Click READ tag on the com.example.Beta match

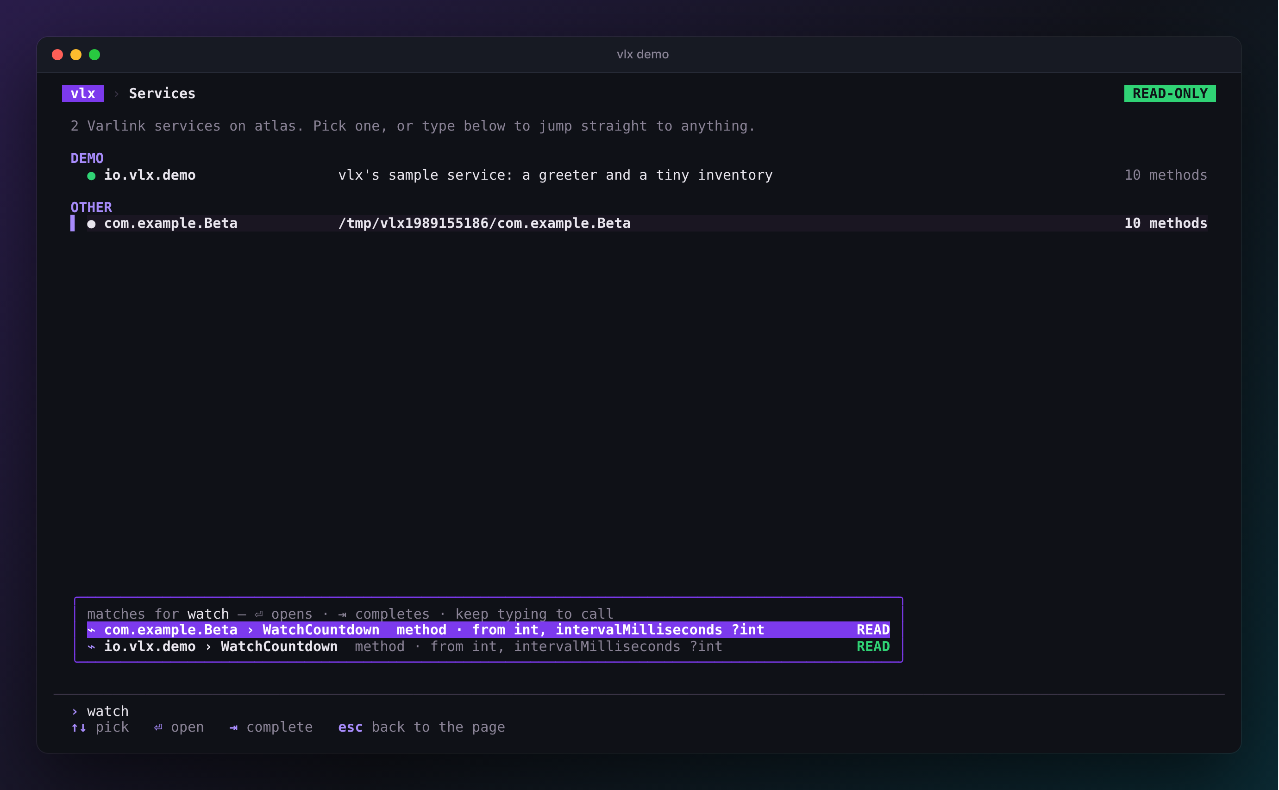[x=873, y=630]
